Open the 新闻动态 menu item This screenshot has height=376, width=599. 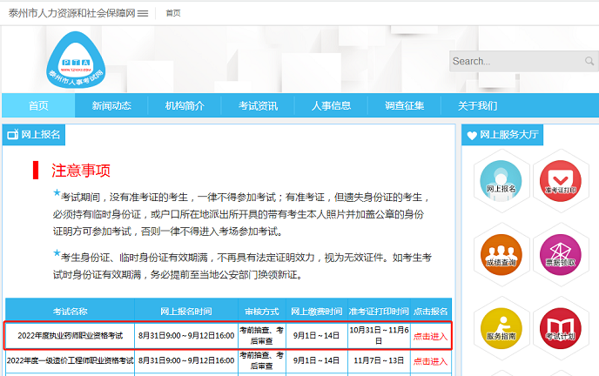(111, 106)
